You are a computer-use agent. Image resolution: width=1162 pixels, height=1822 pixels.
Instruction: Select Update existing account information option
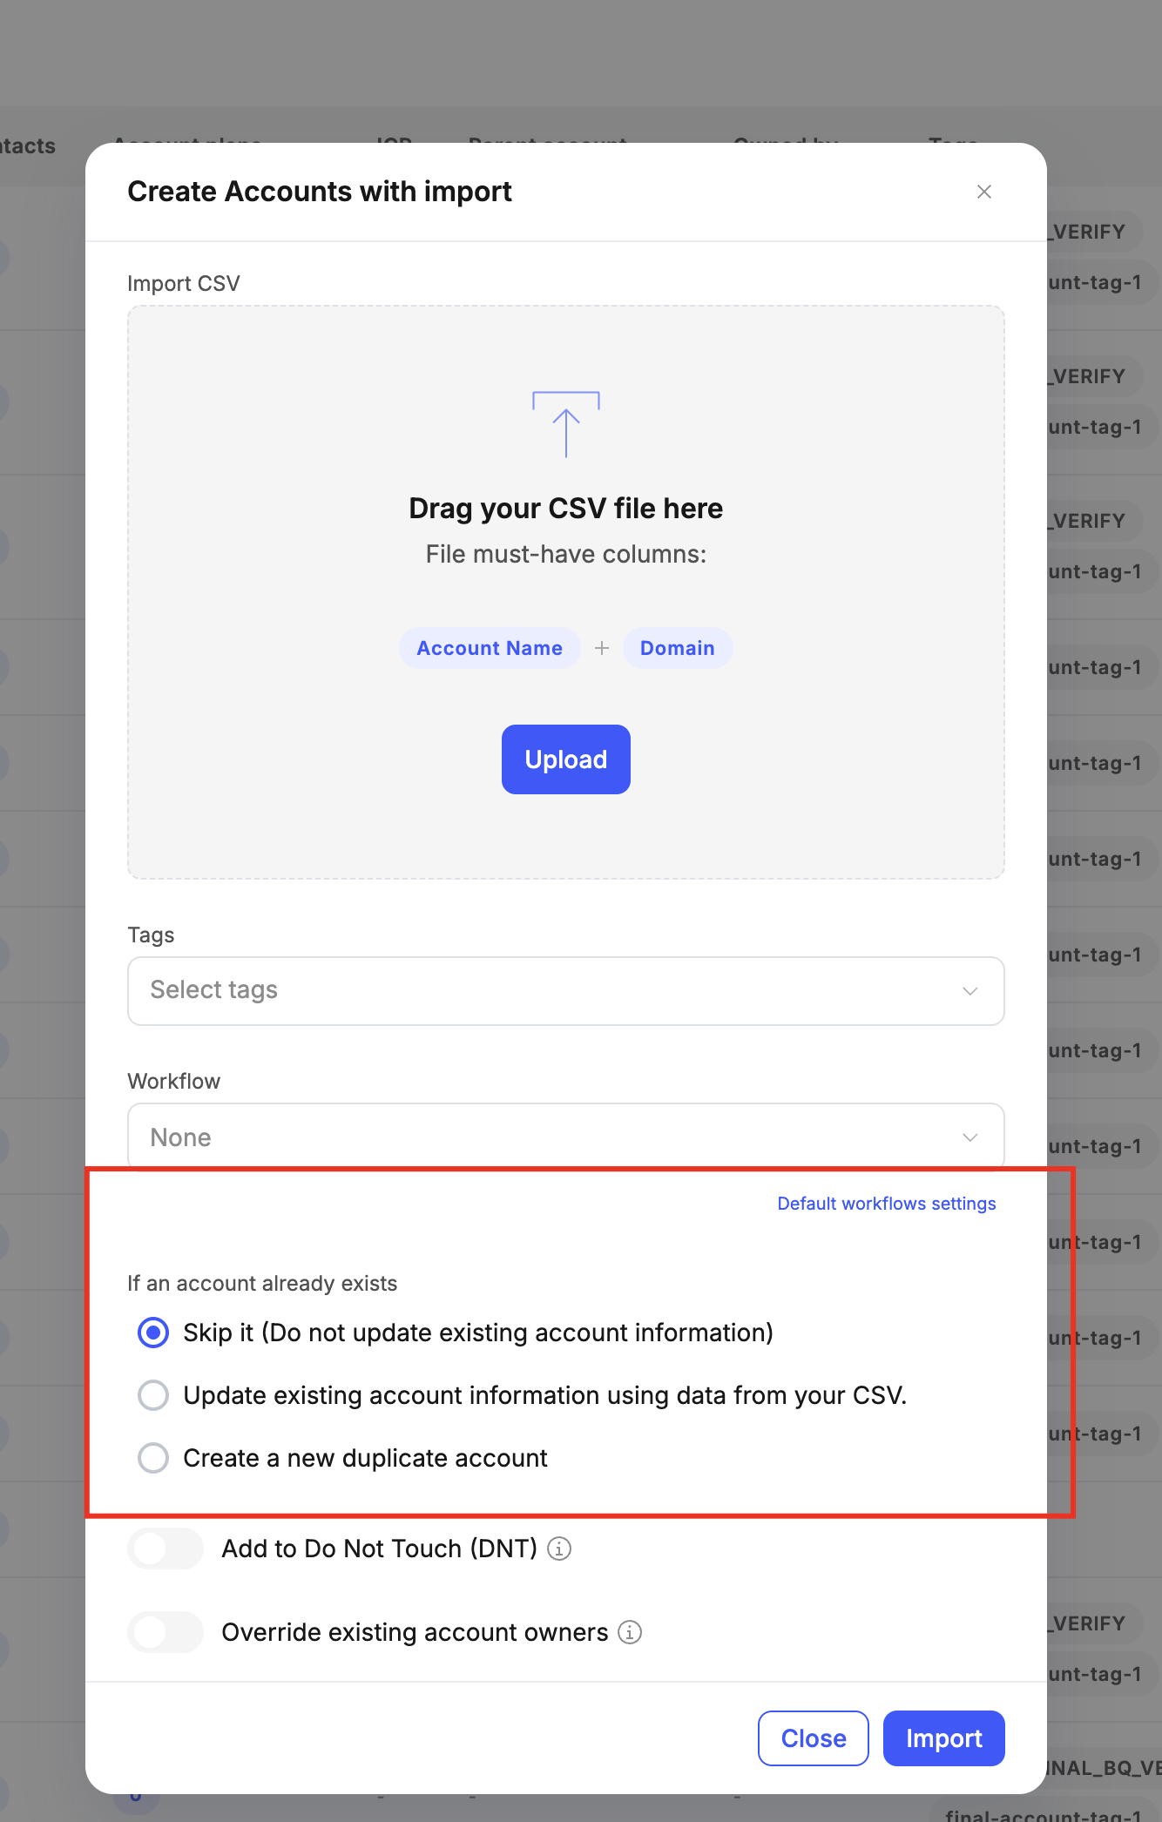153,1395
